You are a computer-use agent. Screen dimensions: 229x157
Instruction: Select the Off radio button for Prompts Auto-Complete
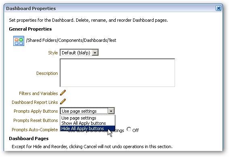click(x=129, y=129)
